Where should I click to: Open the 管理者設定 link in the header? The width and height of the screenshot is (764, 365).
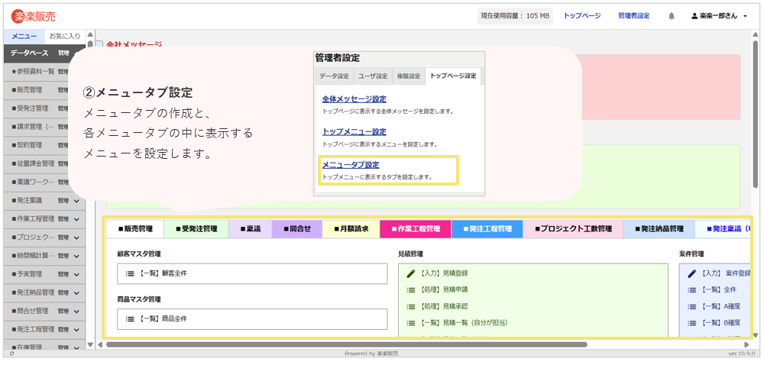[x=633, y=16]
